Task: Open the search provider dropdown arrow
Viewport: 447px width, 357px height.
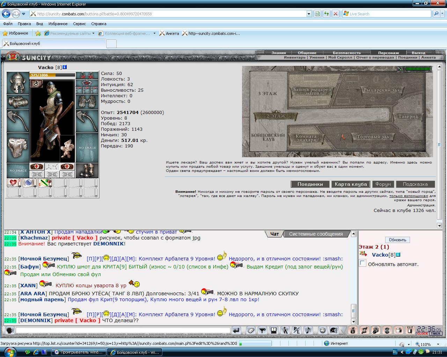Action: pyautogui.click(x=443, y=14)
